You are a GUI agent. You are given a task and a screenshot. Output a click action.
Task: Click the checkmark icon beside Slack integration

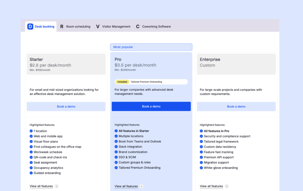point(116,147)
